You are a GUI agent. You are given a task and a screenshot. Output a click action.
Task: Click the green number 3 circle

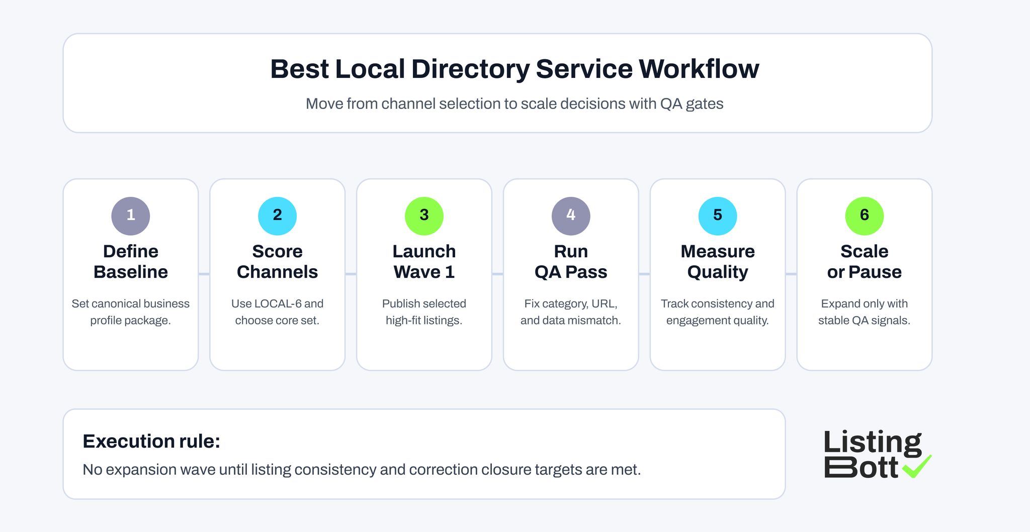tap(424, 216)
